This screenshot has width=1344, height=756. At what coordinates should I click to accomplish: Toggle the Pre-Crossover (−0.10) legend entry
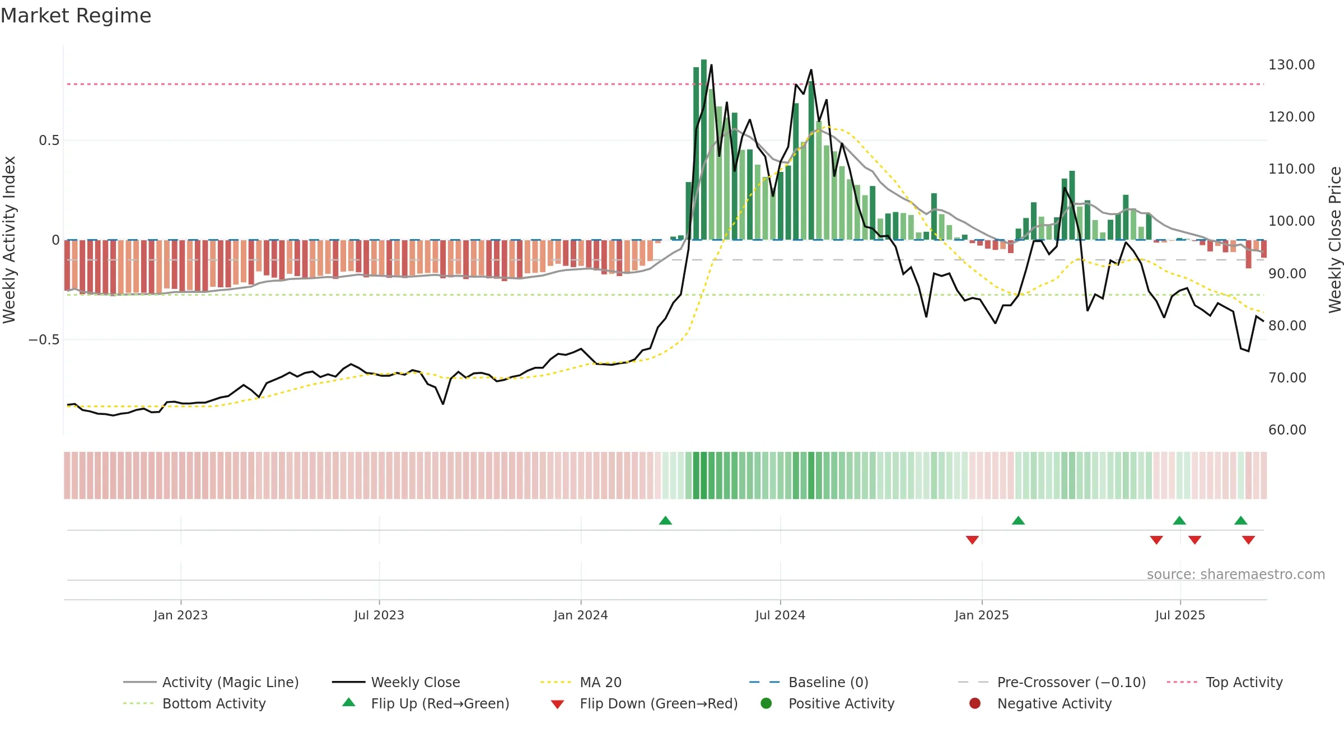[x=1052, y=682]
